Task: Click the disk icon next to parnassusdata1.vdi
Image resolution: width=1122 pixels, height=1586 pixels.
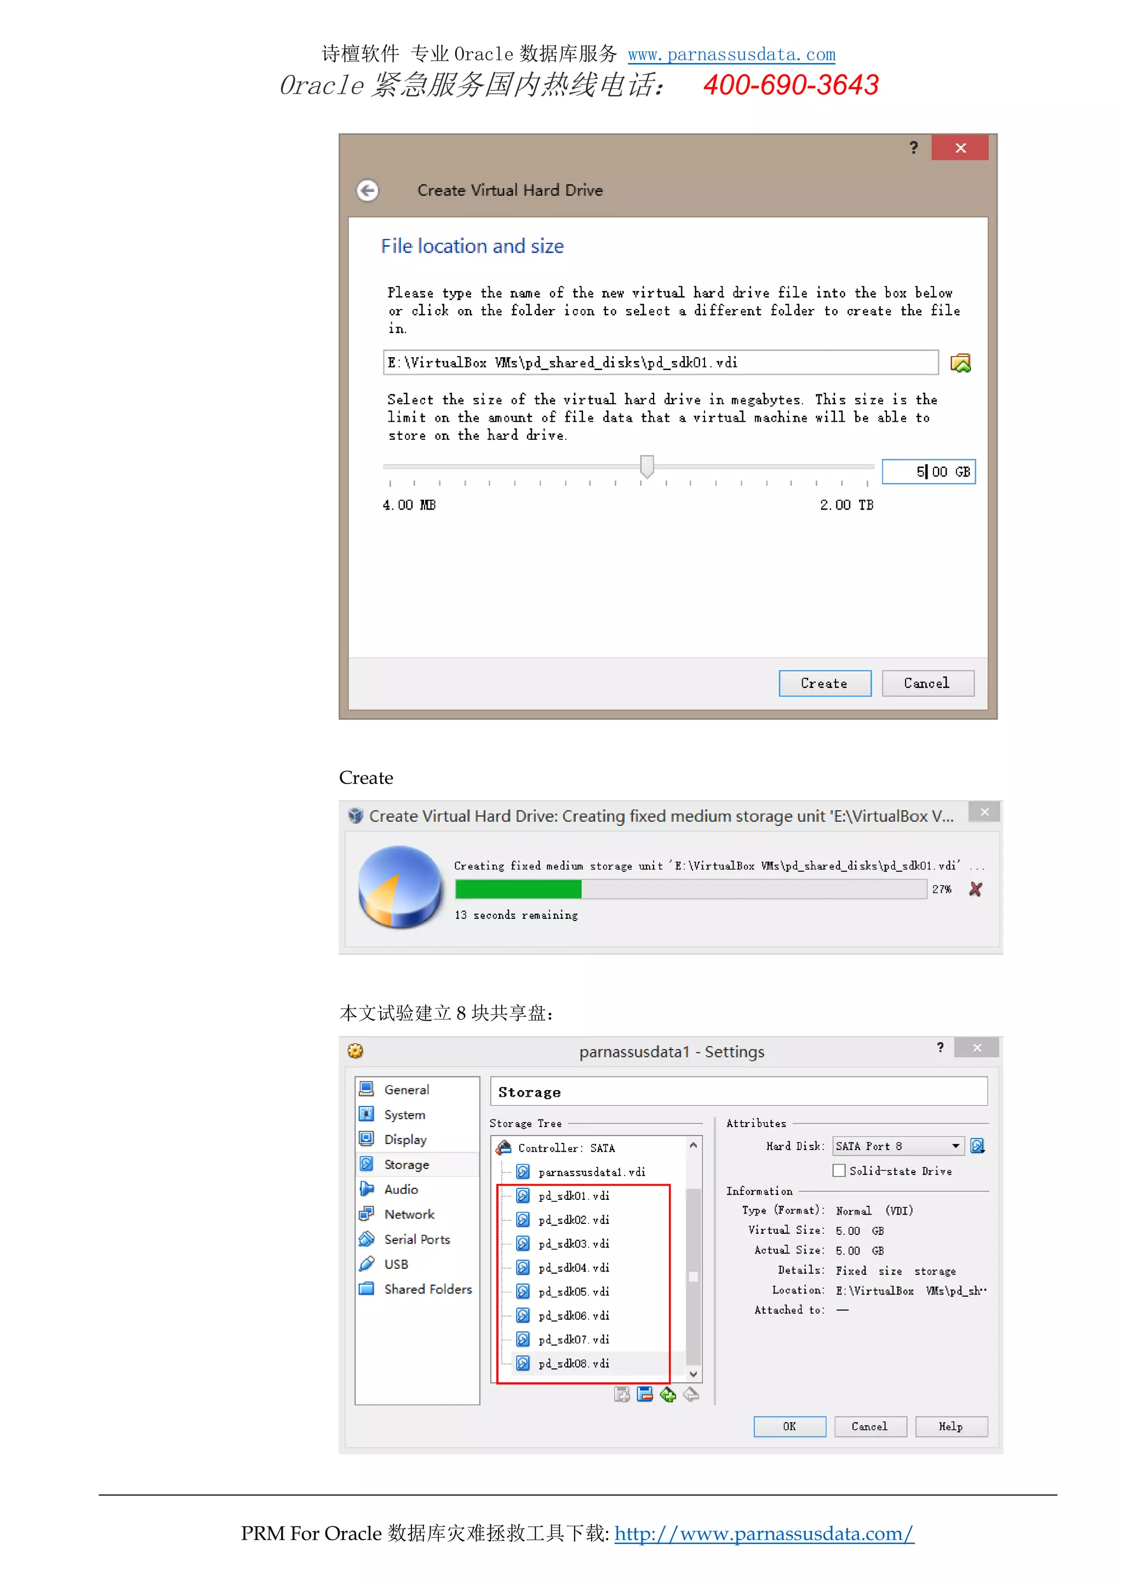Action: tap(523, 1171)
